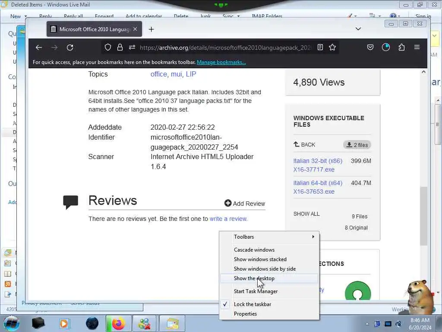
Task: Click archive.org URL address field
Action: [x=225, y=48]
